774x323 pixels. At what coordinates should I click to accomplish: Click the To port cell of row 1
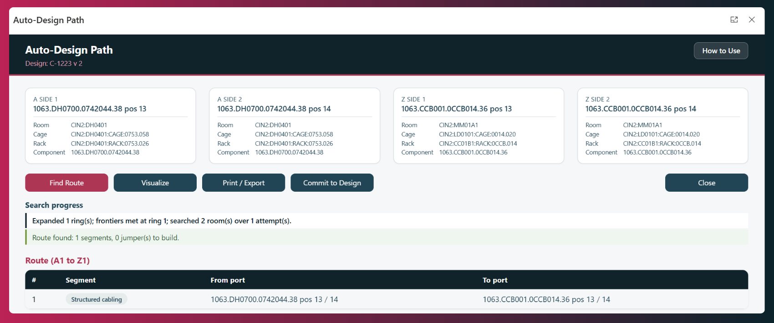click(x=546, y=299)
